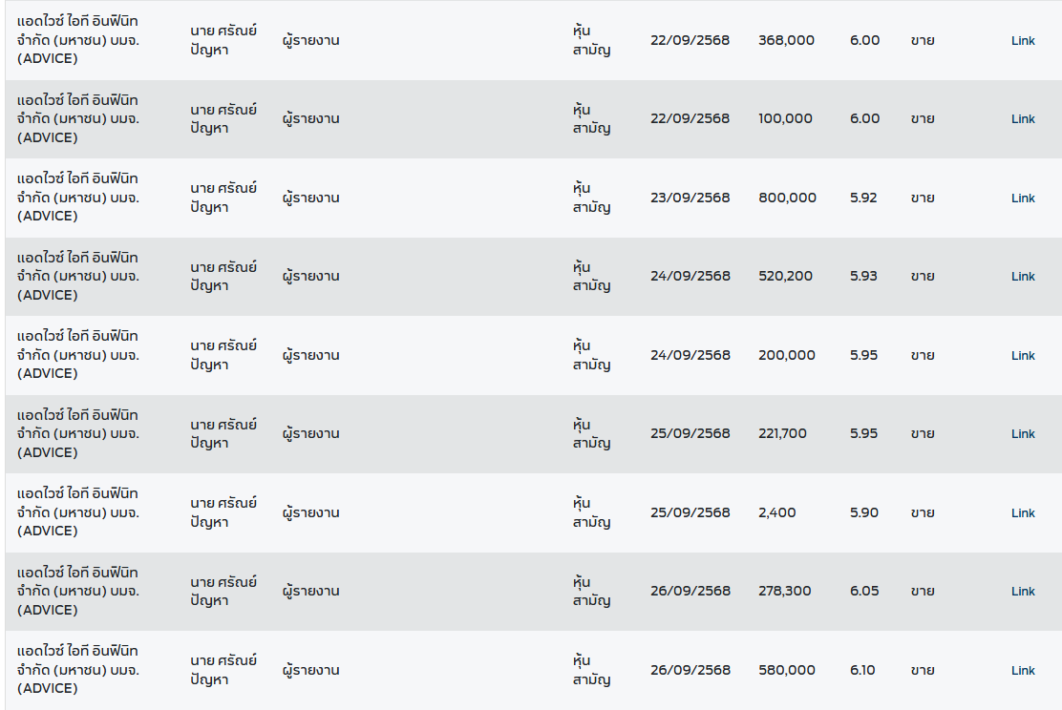Select the 5.92 price cell
This screenshot has width=1062, height=710.
[864, 198]
